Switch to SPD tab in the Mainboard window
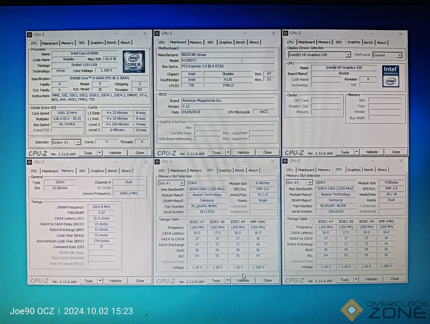 pos(210,42)
